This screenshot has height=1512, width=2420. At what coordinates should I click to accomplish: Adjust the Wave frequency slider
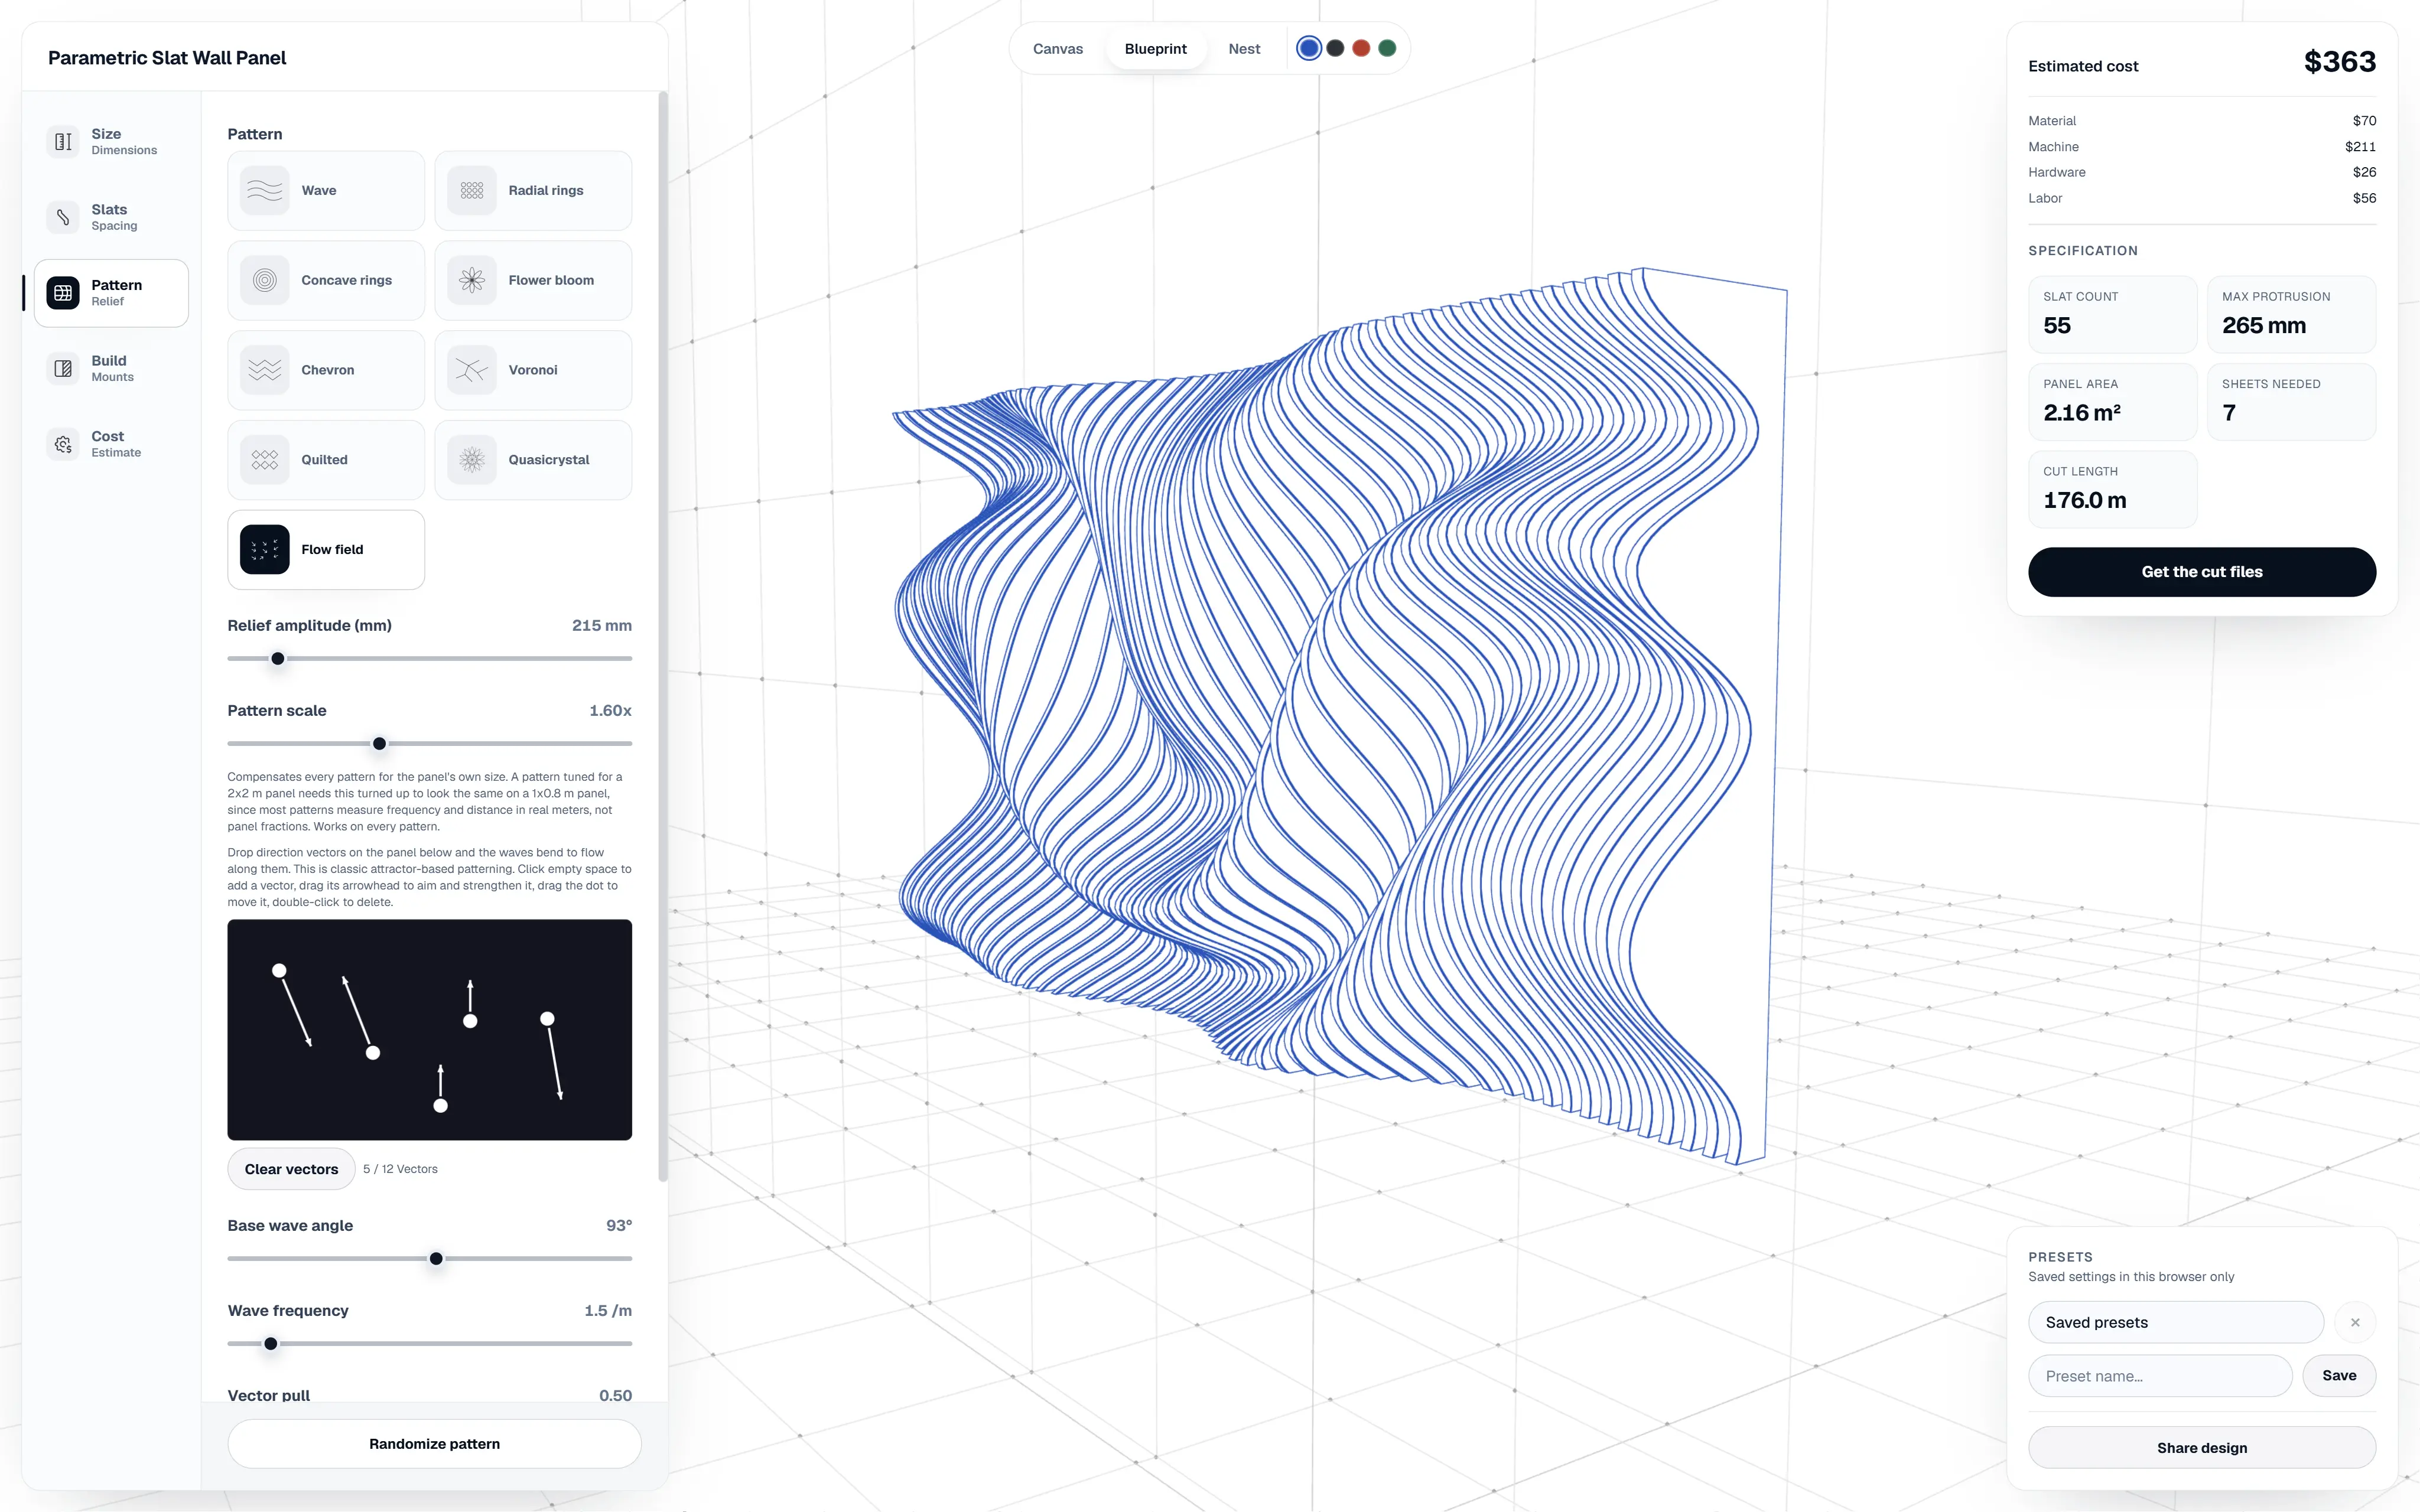point(429,1344)
